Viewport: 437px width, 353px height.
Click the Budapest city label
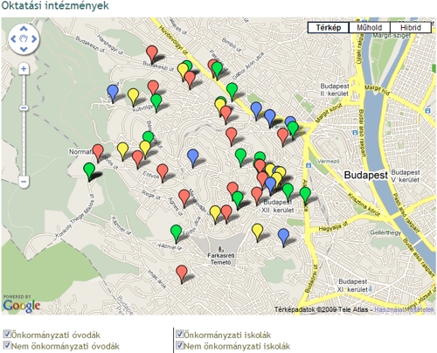pyautogui.click(x=366, y=175)
